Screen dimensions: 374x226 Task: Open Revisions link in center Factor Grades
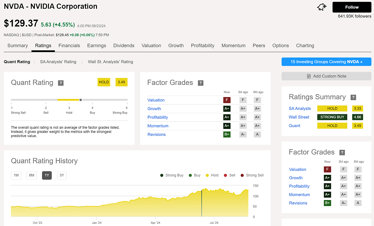[156, 135]
